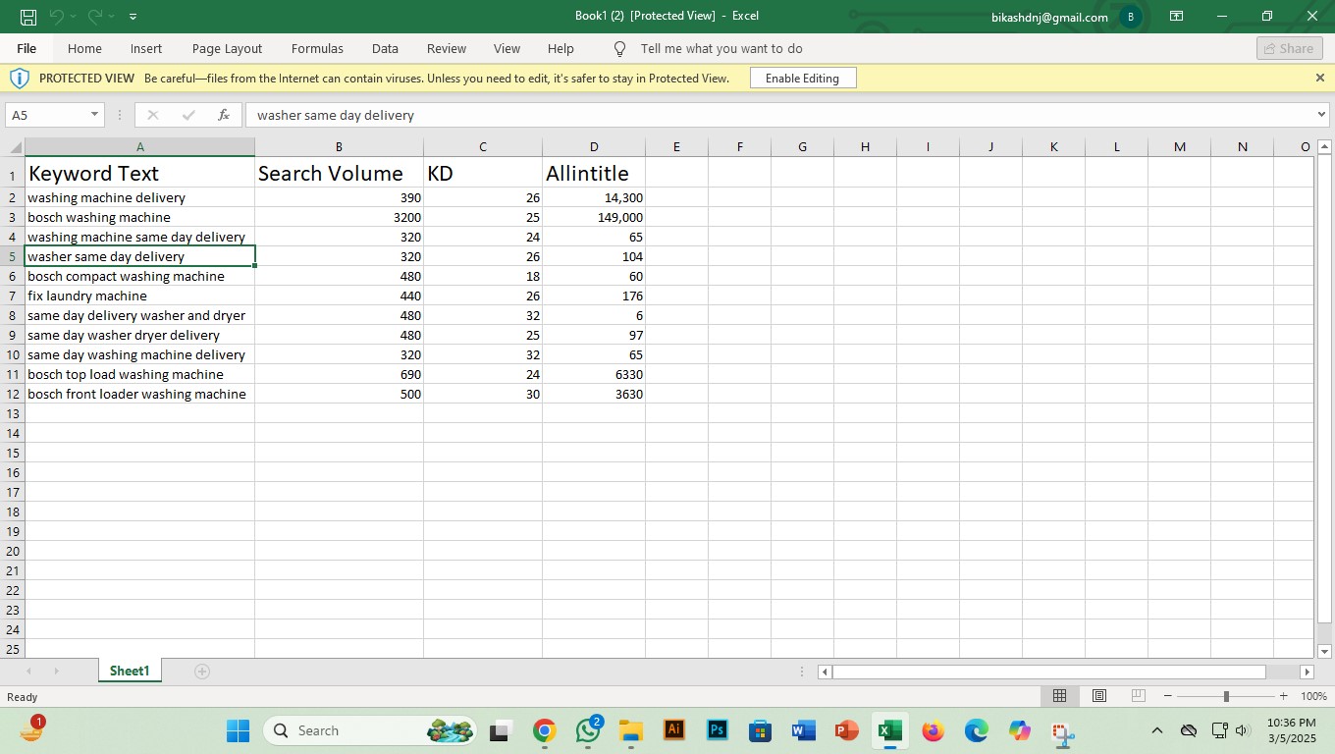This screenshot has height=754, width=1335.
Task: Switch to the View tab
Action: coord(507,49)
